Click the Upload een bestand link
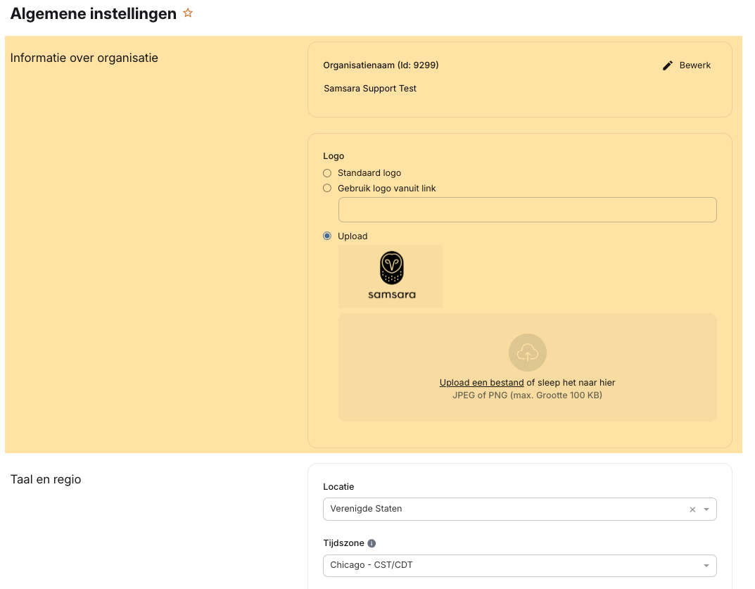Viewport: 755px width, 589px height. click(481, 382)
